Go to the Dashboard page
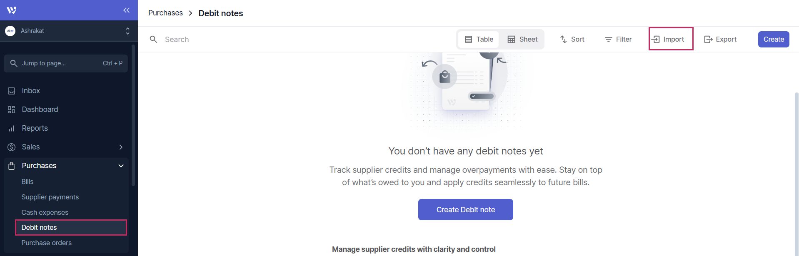Viewport: 799px width, 256px height. pyautogui.click(x=40, y=109)
